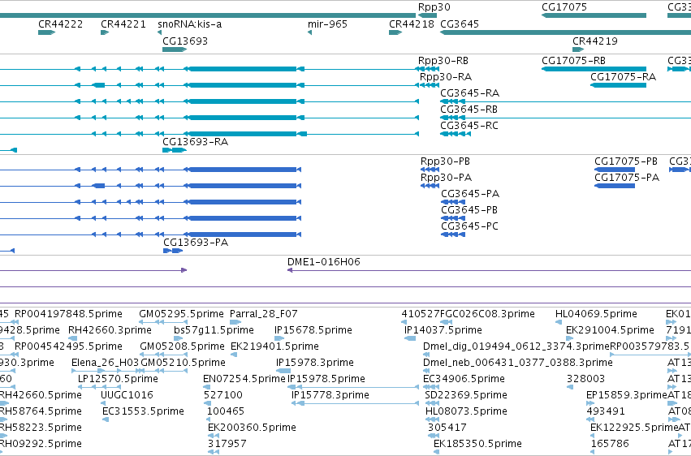This screenshot has height=456, width=691.
Task: Select the GM05210.5prime EST
Action: point(164,371)
